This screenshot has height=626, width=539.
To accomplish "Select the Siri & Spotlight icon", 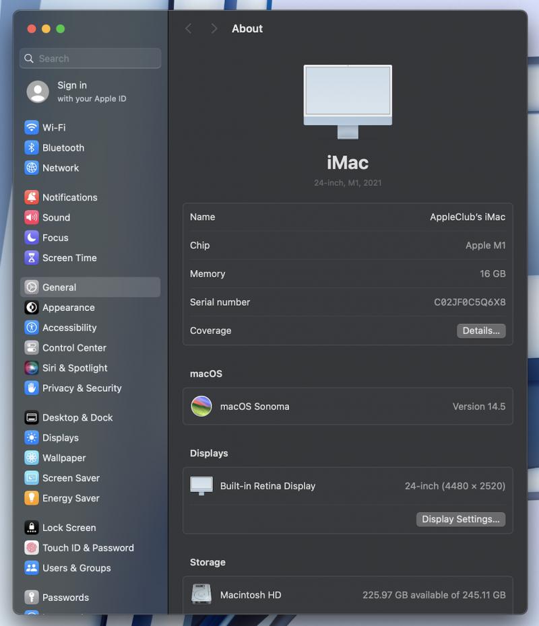I will [x=32, y=368].
